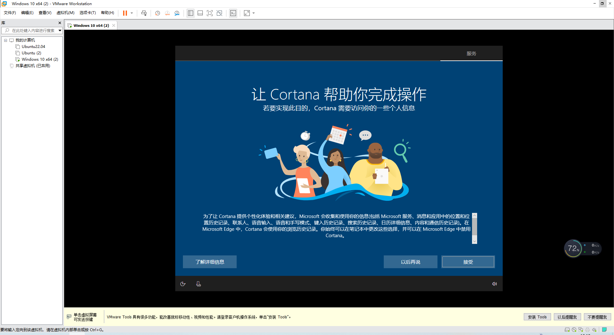Click the CD/DVD device status icon
Image resolution: width=614 pixels, height=335 pixels.
point(574,330)
